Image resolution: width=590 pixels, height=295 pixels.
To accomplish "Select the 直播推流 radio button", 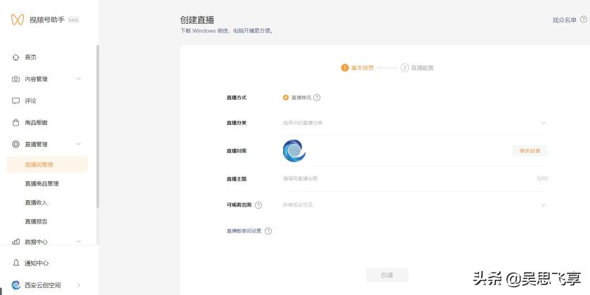I will [286, 98].
